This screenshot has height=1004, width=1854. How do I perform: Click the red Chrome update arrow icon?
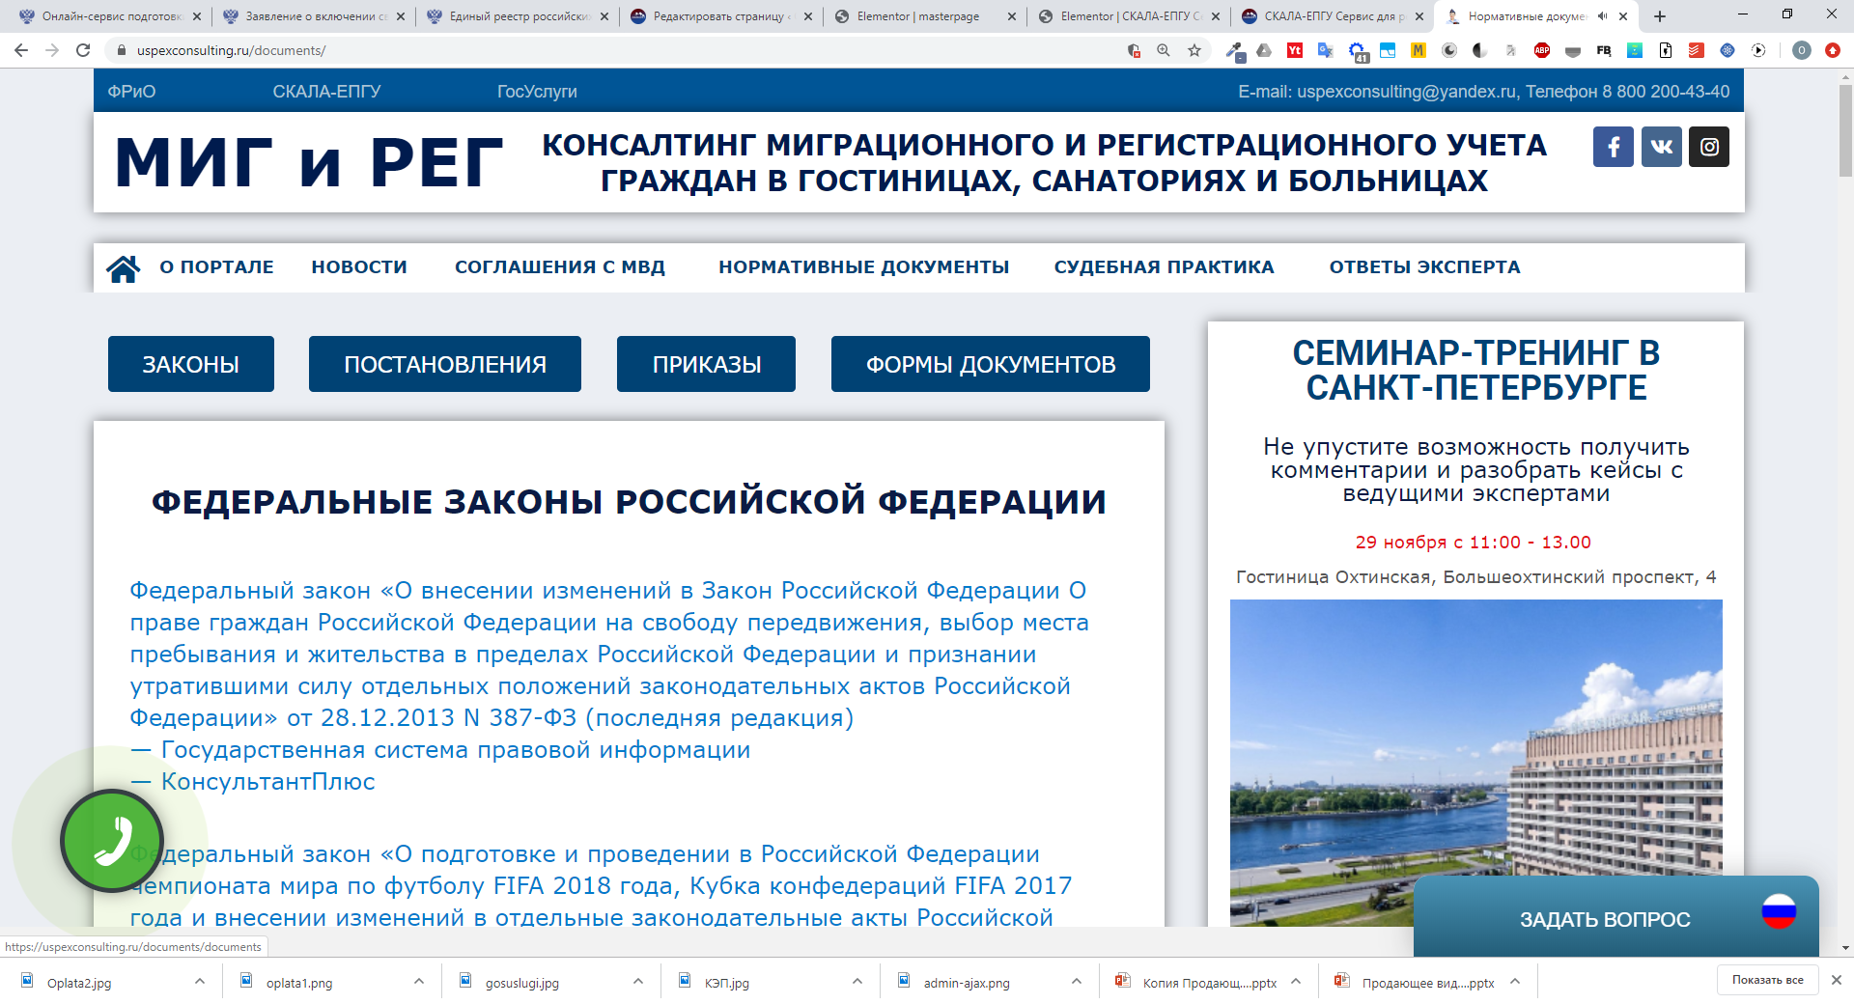click(x=1833, y=50)
